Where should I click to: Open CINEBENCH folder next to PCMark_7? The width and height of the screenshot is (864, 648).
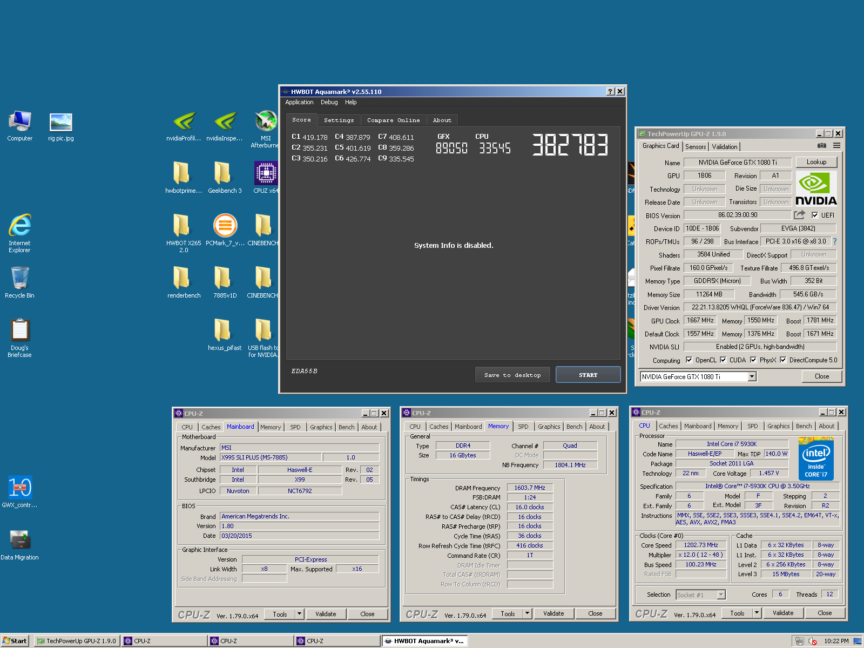pyautogui.click(x=263, y=230)
